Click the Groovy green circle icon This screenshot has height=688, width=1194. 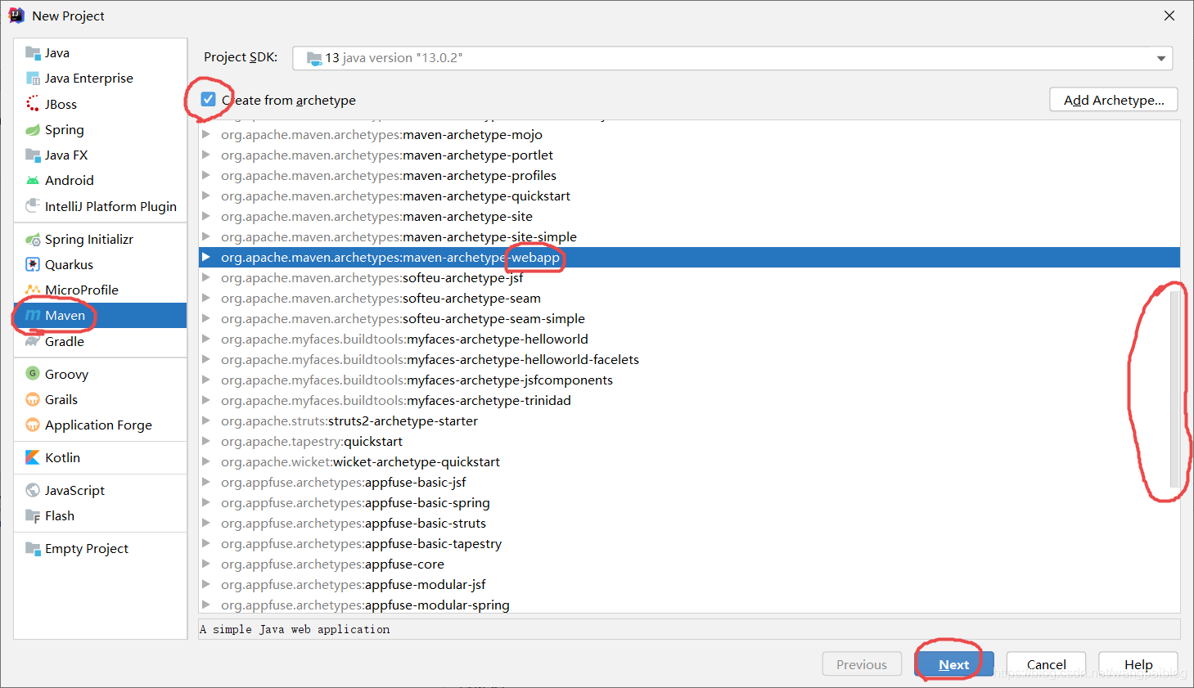coord(33,373)
